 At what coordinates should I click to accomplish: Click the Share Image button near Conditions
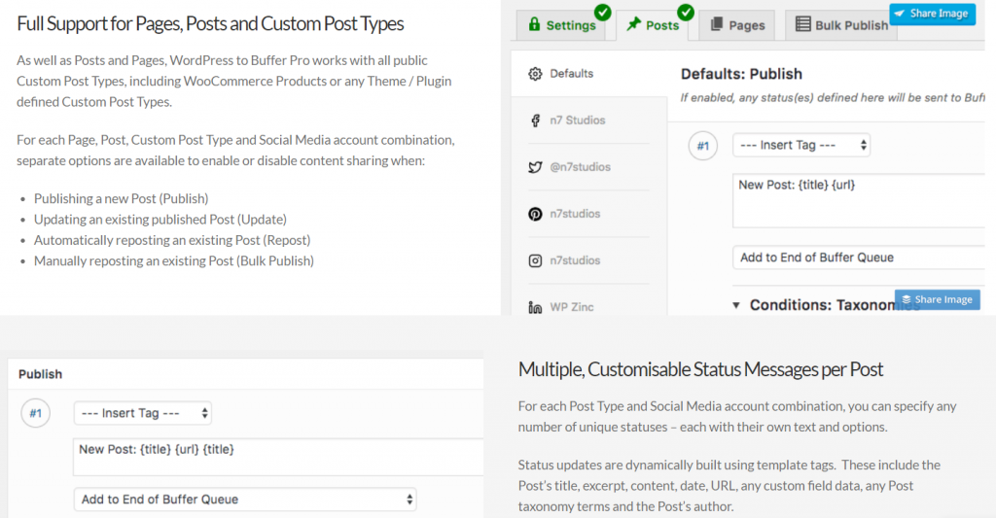click(x=937, y=299)
